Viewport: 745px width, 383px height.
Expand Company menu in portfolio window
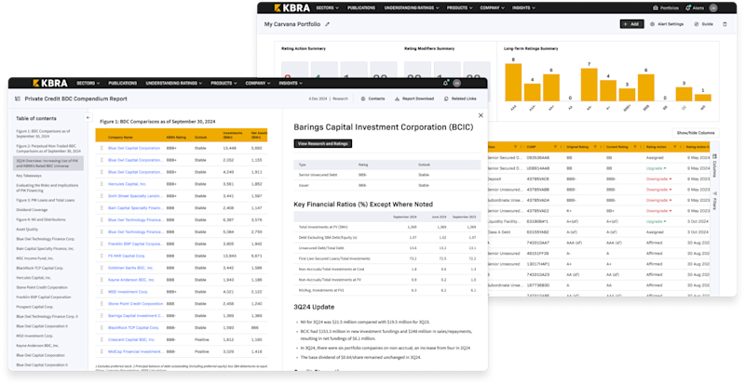pyautogui.click(x=493, y=7)
